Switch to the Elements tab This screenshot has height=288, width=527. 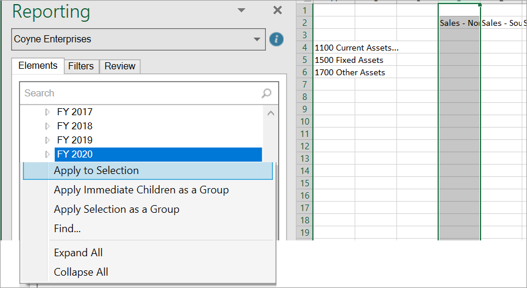38,65
